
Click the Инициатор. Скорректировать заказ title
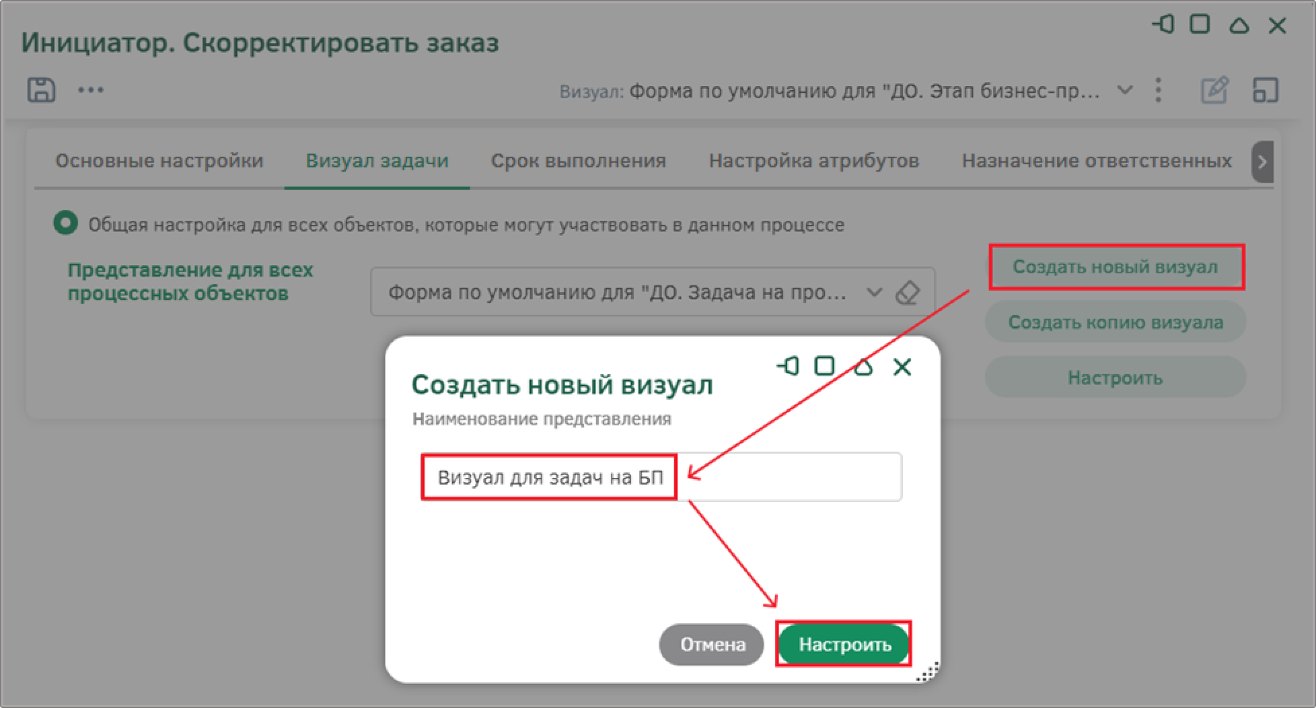click(260, 43)
